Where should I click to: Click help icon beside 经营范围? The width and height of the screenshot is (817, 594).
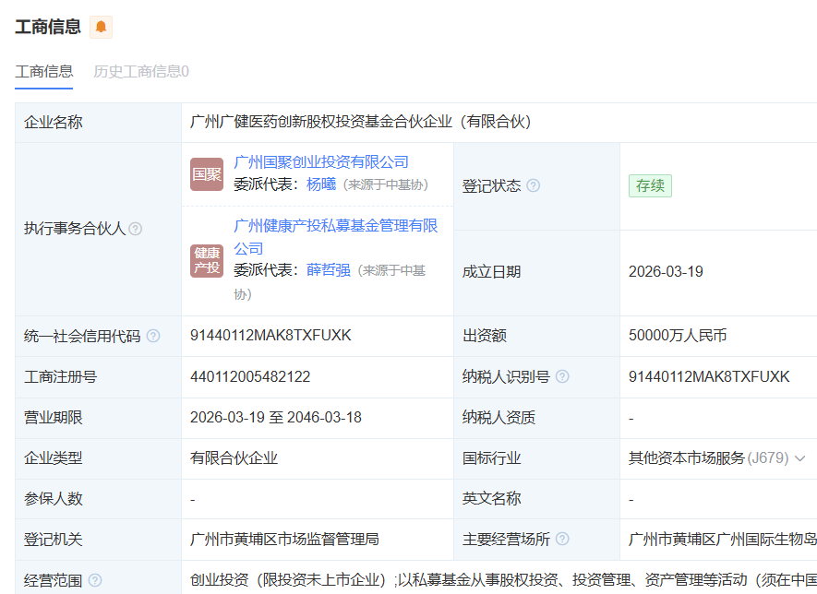[94, 580]
